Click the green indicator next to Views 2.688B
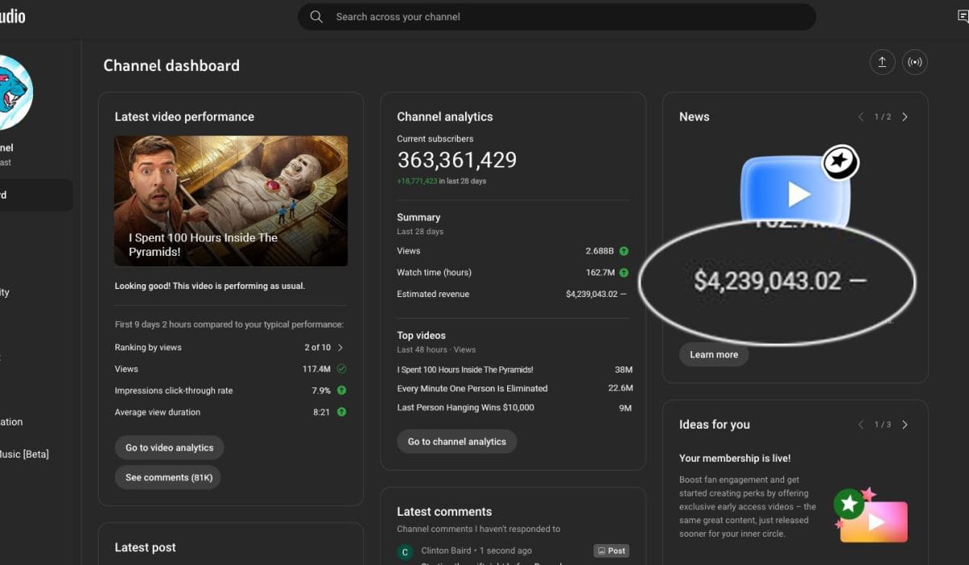 623,251
